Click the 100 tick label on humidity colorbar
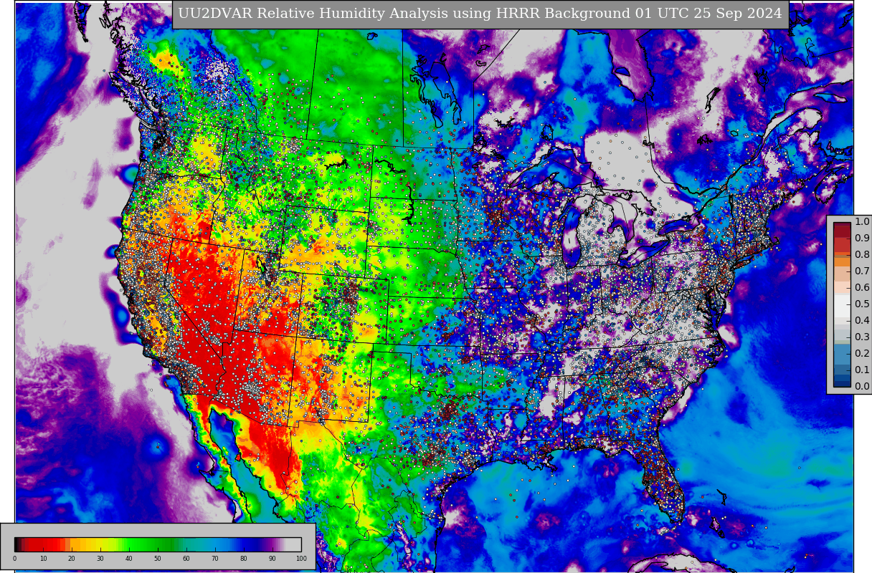Viewport: 872px width, 573px height. 301,559
